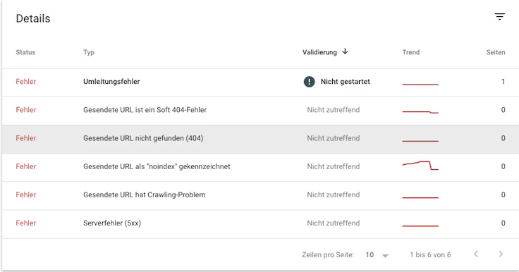Click the Nicht gestartet validation status

pyautogui.click(x=346, y=82)
